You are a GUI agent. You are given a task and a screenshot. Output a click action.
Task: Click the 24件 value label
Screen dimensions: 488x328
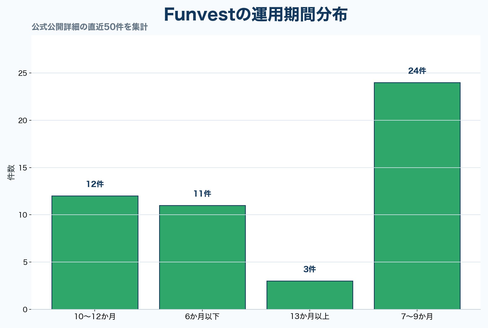tap(417, 71)
